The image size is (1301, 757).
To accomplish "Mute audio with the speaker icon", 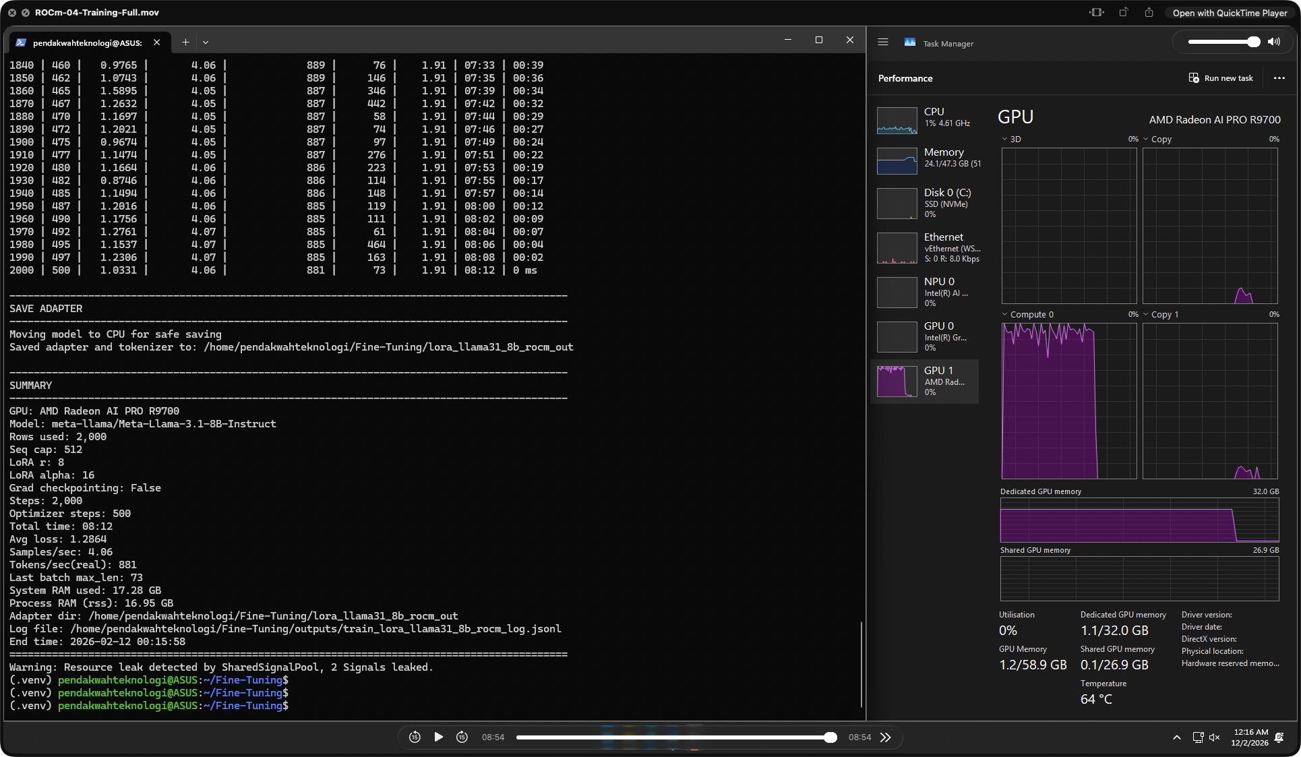I will (1275, 42).
